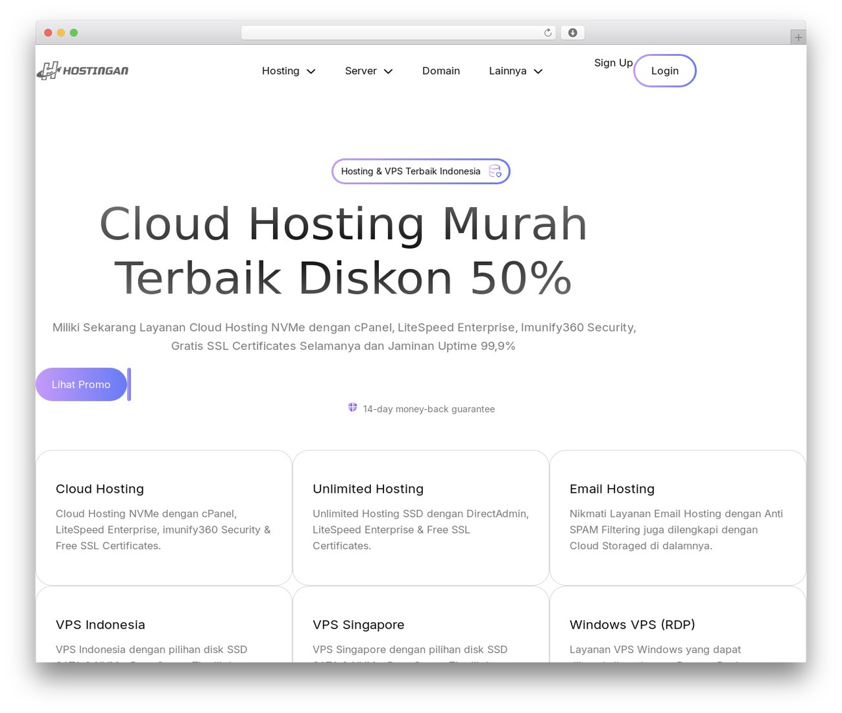Screen dimensions: 842x713
Task: Click the Sign Up link
Action: [x=613, y=62]
